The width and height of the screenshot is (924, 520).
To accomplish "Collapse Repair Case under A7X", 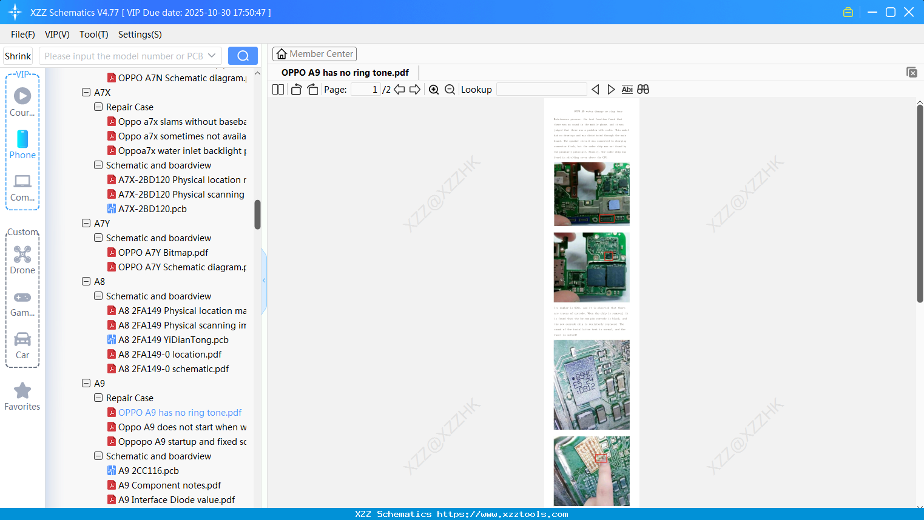I will [x=98, y=107].
